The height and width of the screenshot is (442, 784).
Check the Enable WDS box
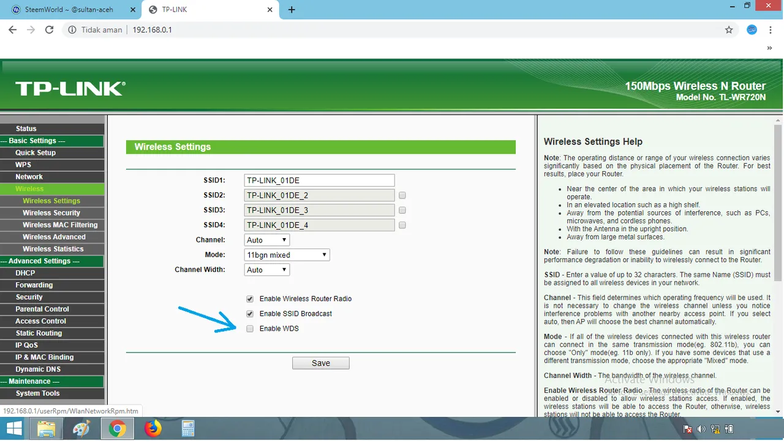click(x=250, y=329)
